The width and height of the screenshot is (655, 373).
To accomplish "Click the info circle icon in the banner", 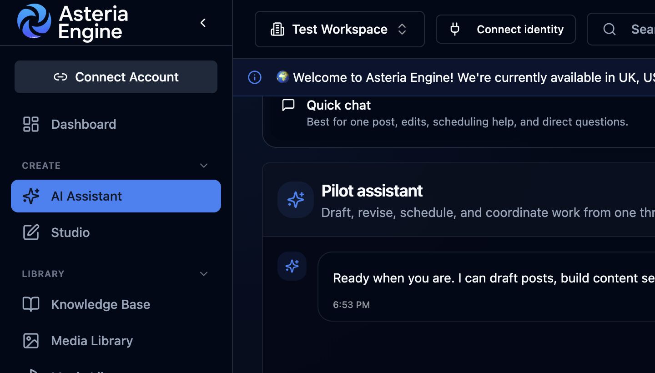I will click(255, 77).
